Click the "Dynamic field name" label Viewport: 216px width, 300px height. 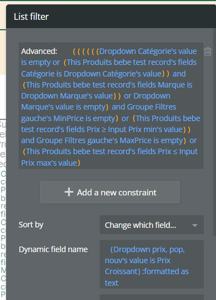click(53, 249)
